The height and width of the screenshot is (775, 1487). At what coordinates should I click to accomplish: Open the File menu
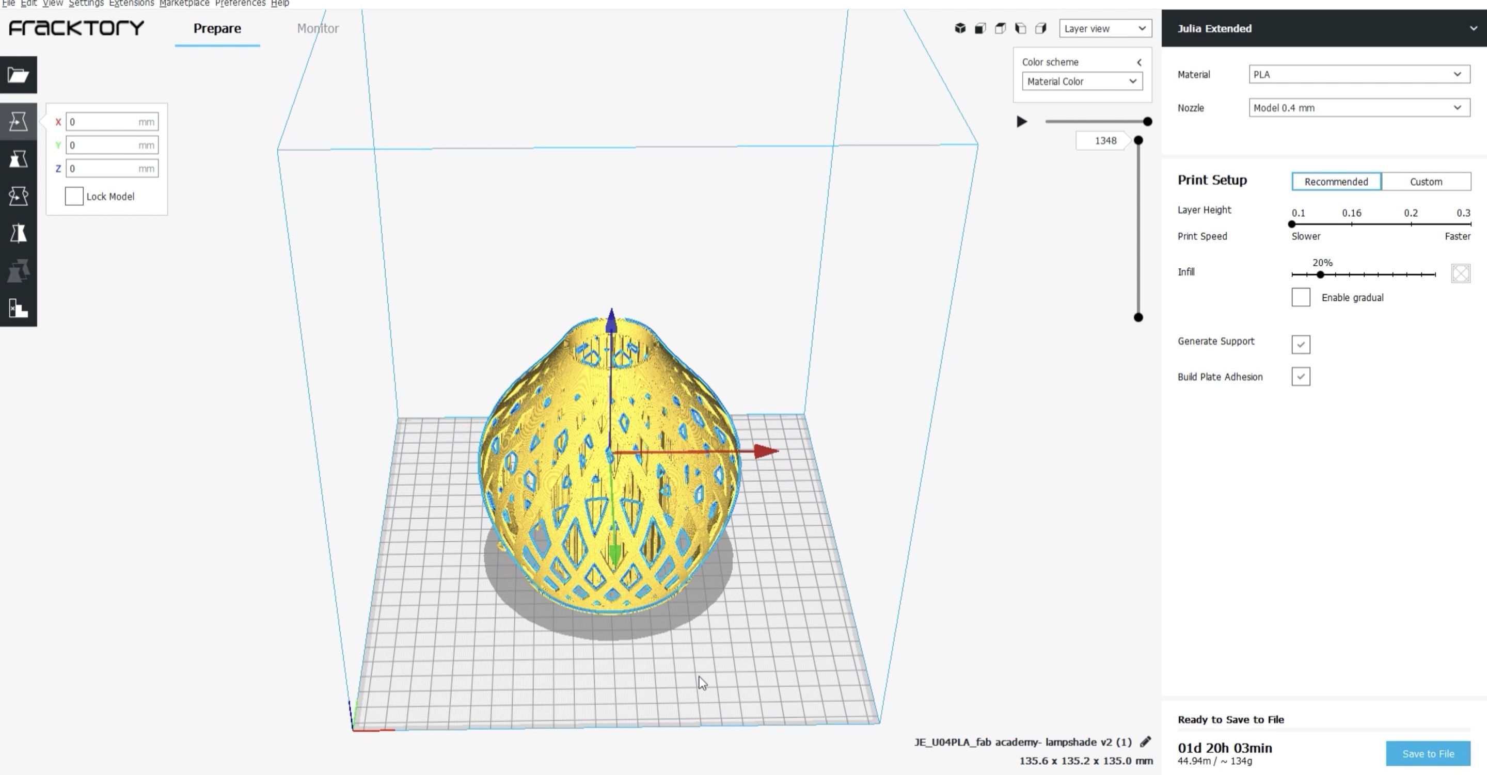(x=9, y=3)
